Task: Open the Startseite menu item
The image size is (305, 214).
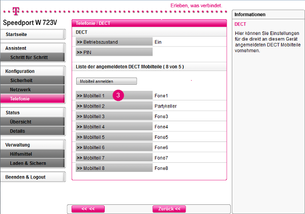Action: coord(33,34)
